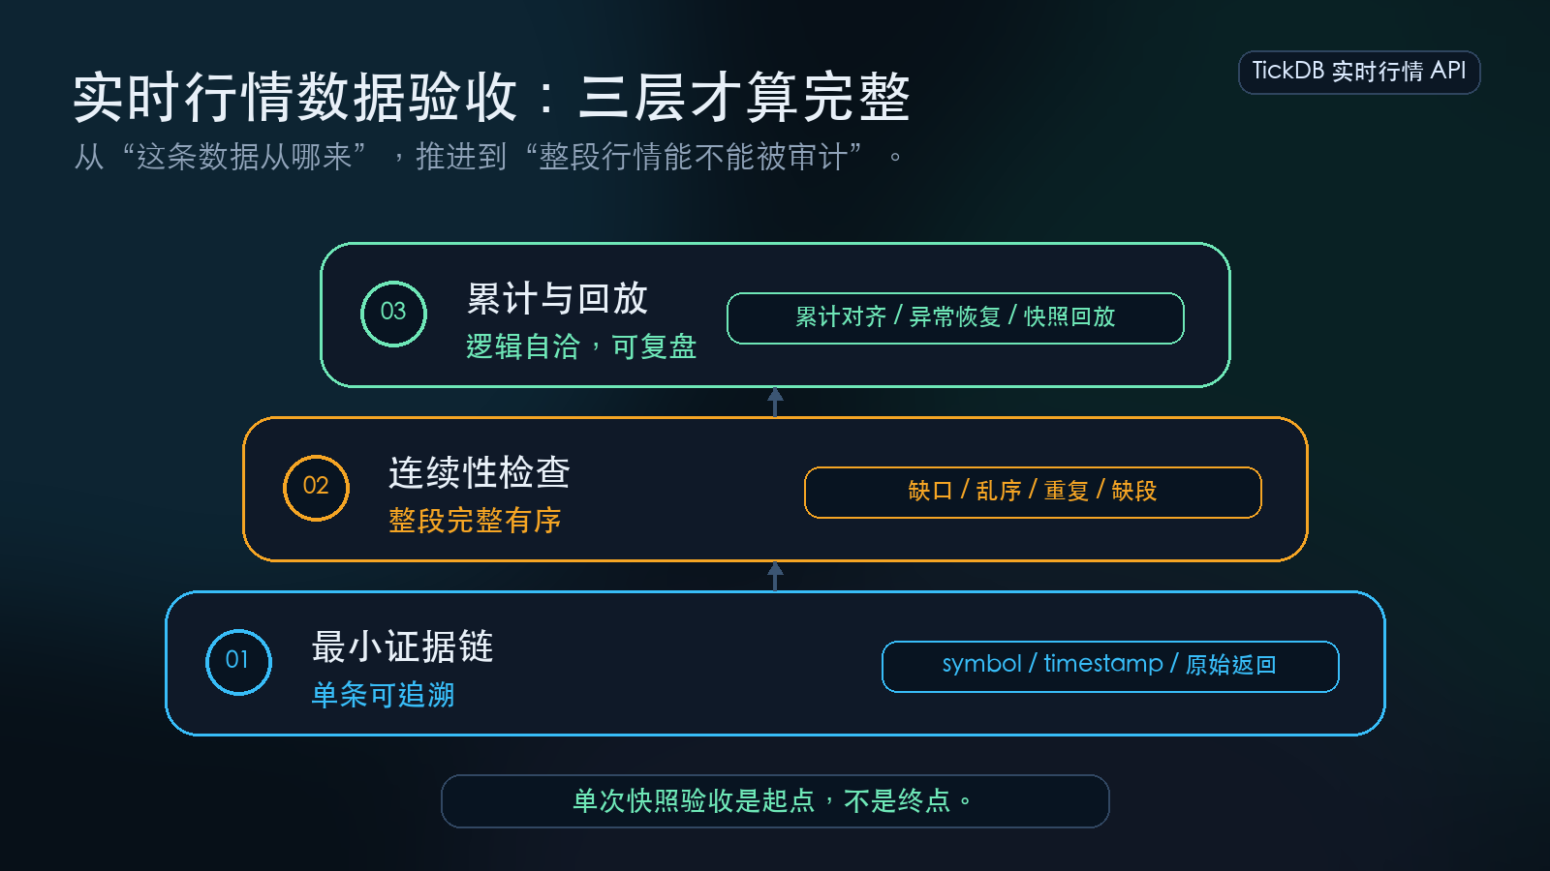Select the 连续性检查 heading
This screenshot has height=871, width=1550.
coord(480,472)
